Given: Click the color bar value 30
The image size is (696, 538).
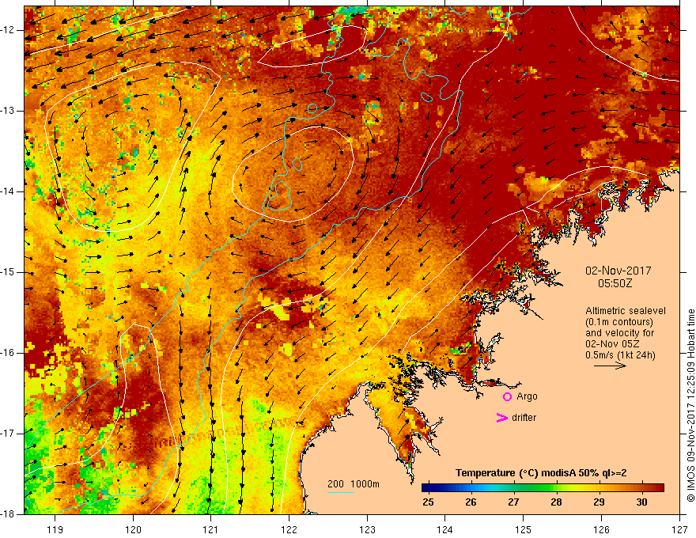Looking at the screenshot, I should pyautogui.click(x=641, y=502).
